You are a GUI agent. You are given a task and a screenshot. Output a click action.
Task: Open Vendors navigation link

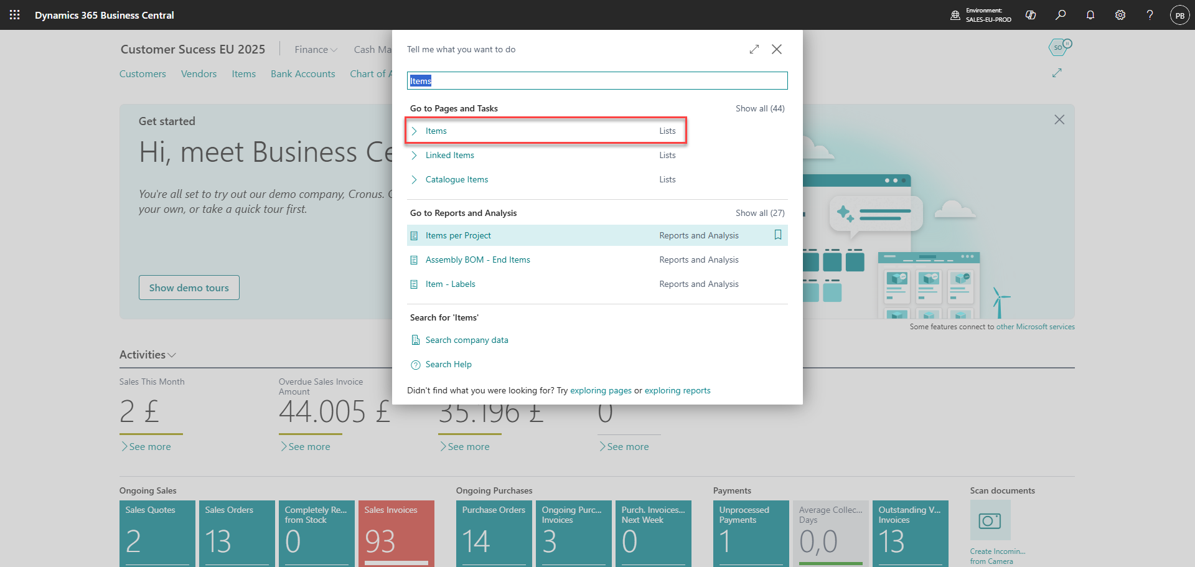tap(199, 73)
